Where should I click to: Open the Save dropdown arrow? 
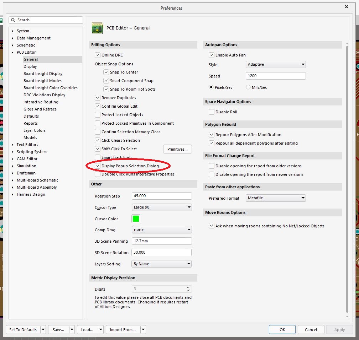coord(72,329)
